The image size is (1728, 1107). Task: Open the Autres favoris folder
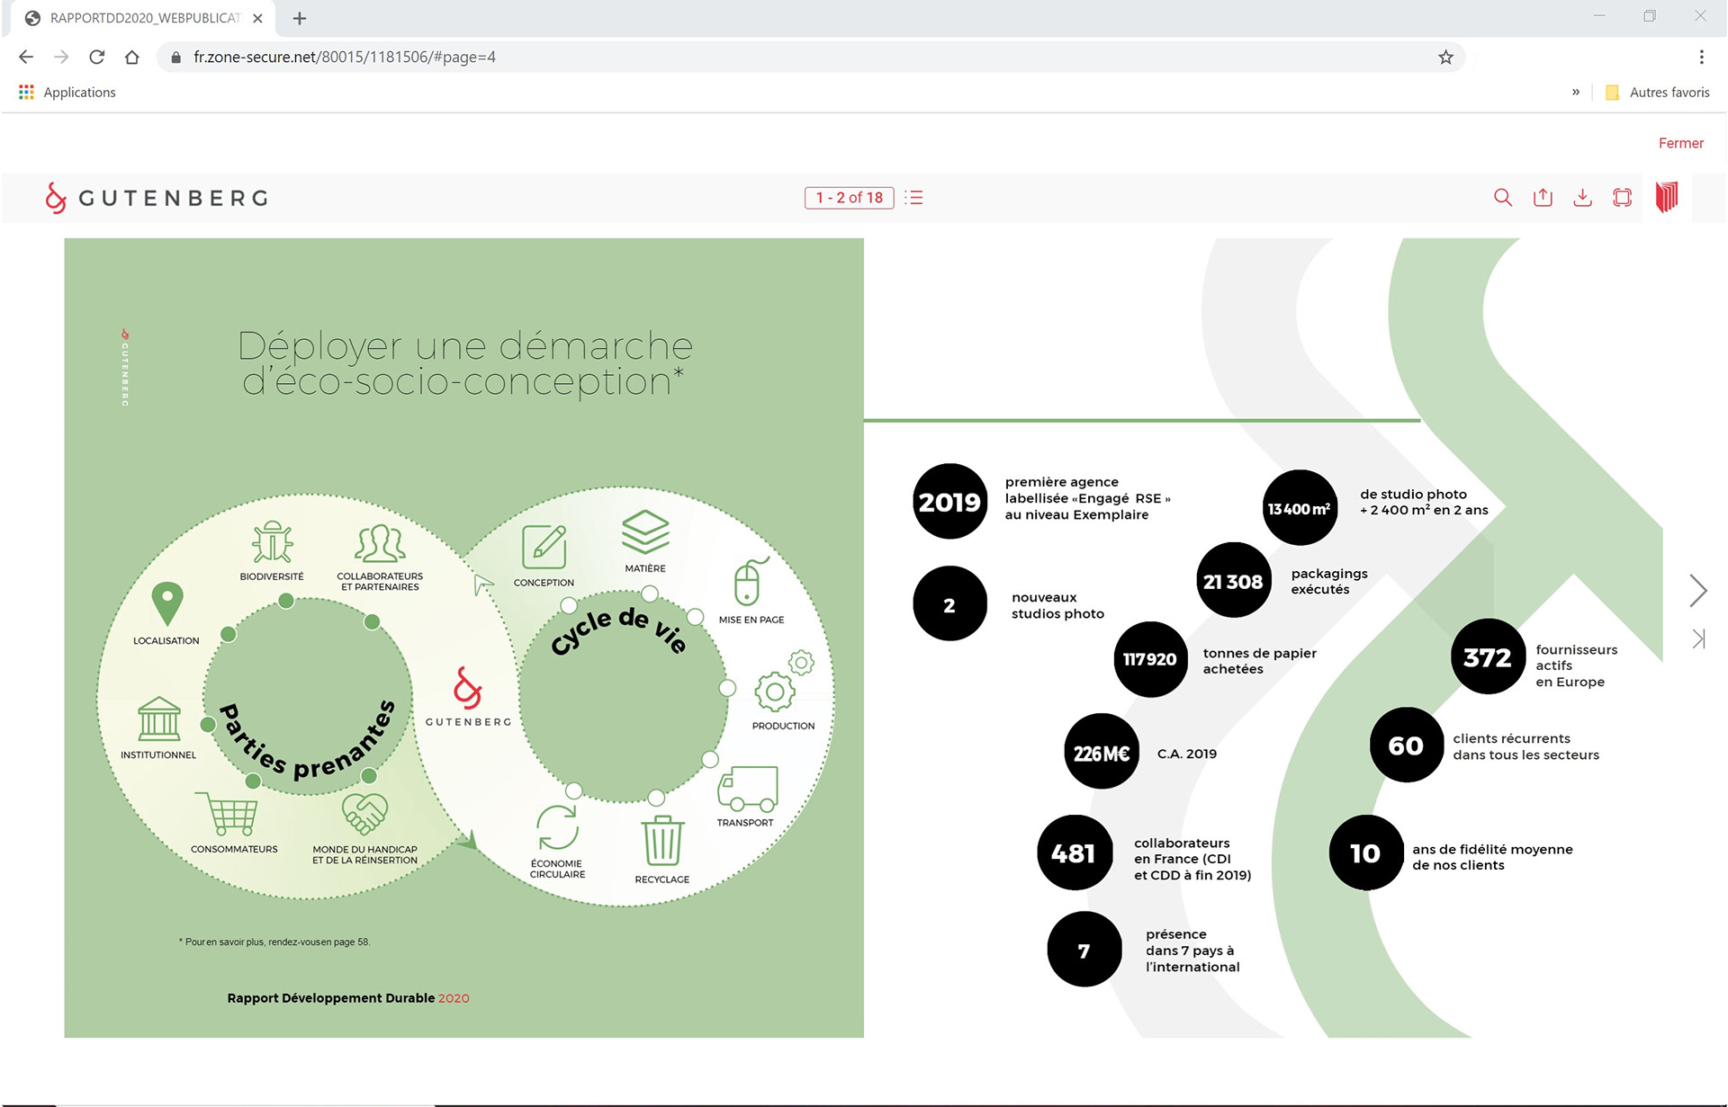pyautogui.click(x=1658, y=92)
